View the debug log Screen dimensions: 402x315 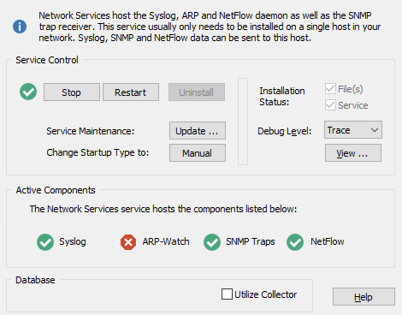(353, 153)
